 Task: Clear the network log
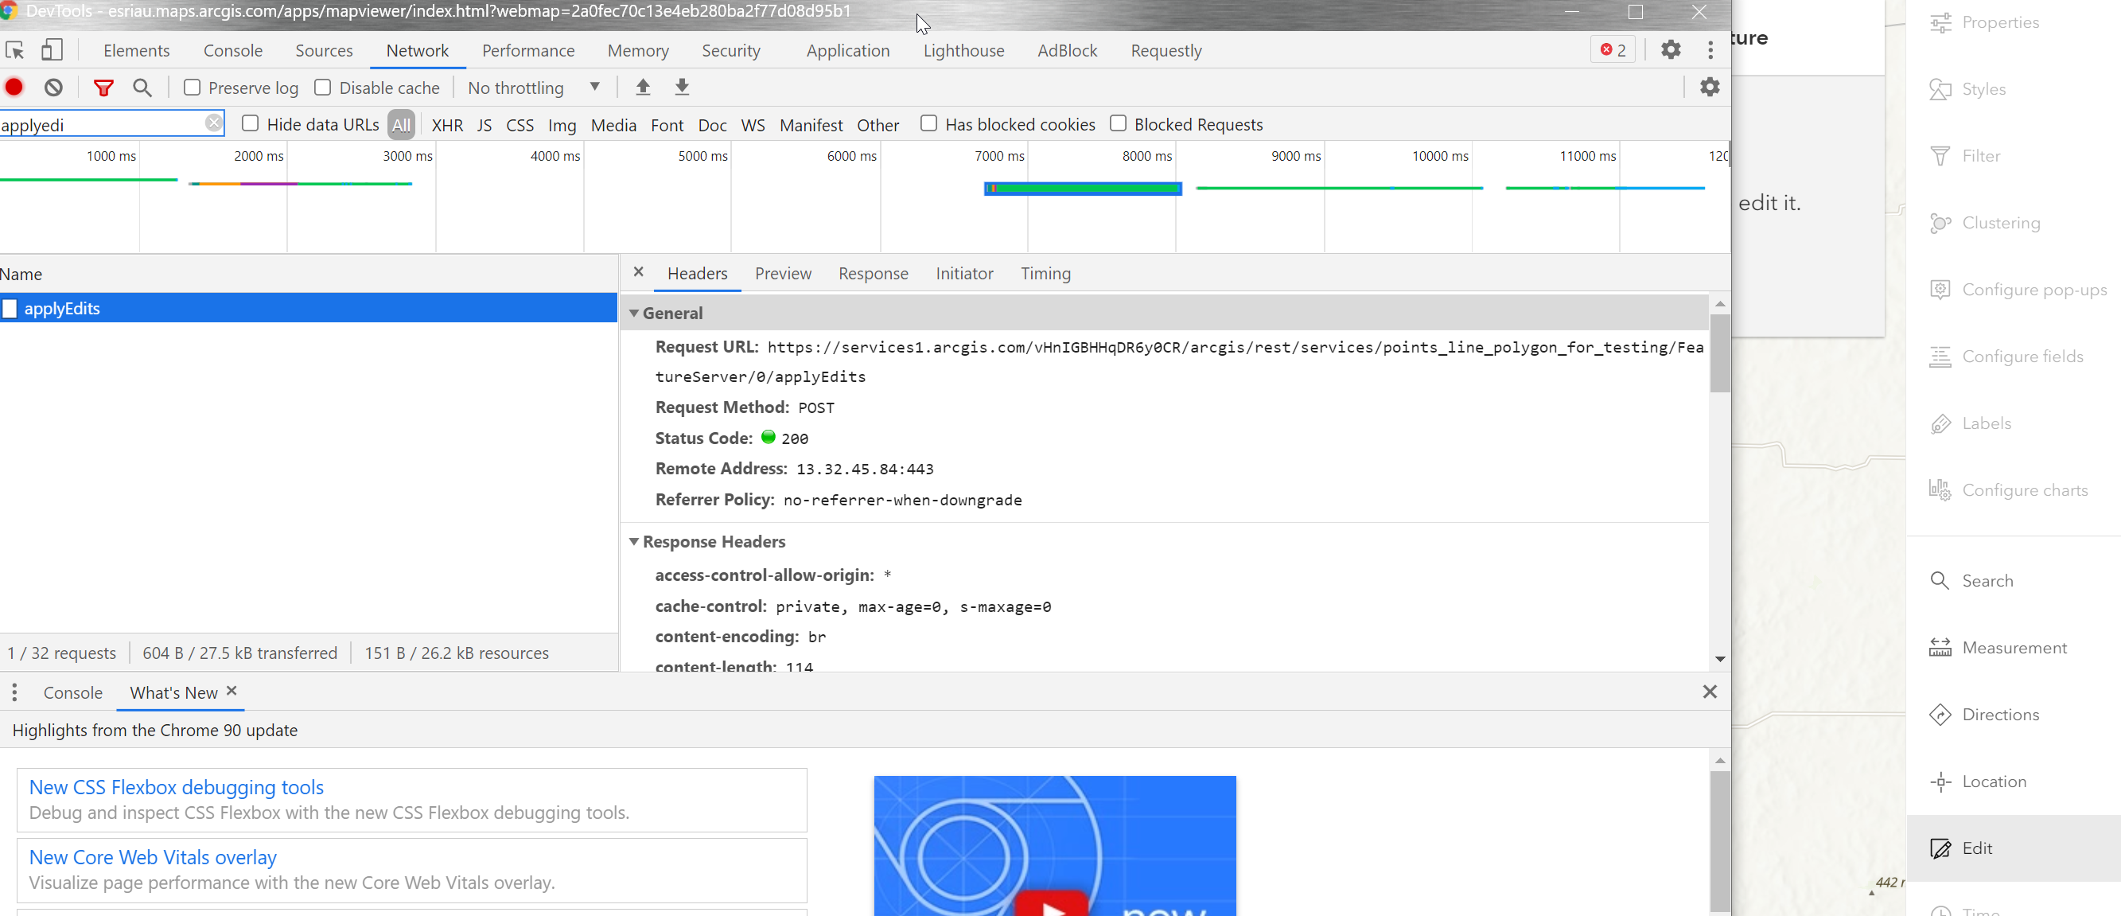[53, 87]
